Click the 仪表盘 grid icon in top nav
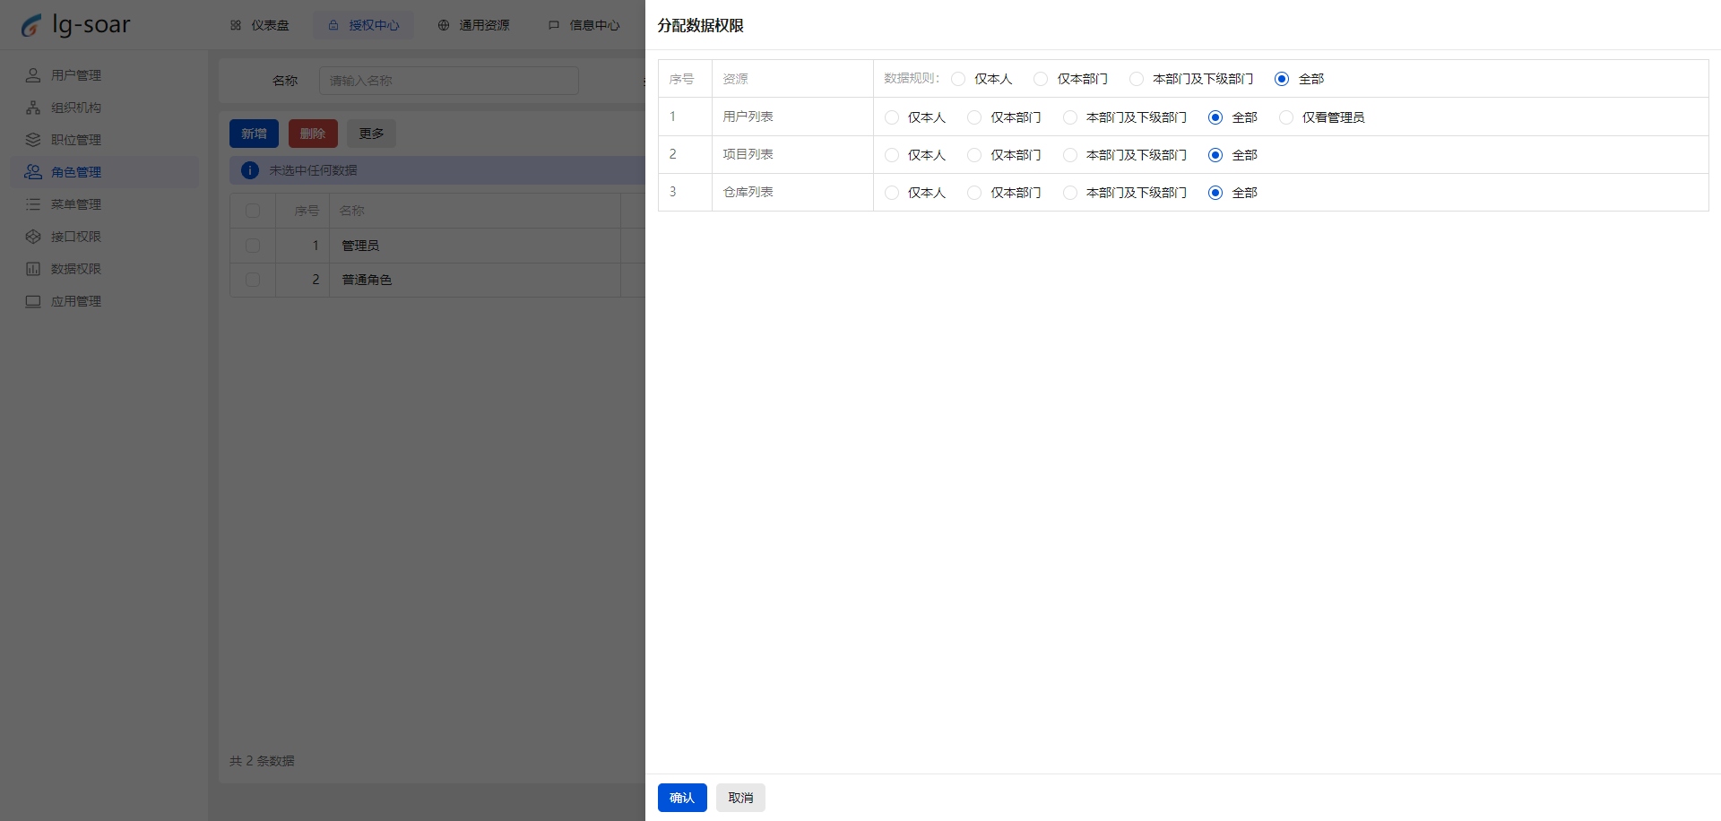 coord(236,25)
